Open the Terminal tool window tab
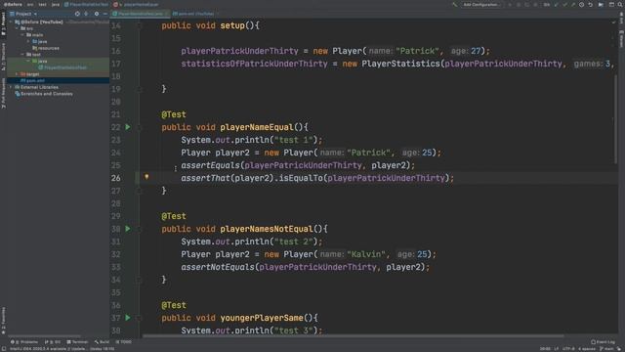 pyautogui.click(x=77, y=342)
